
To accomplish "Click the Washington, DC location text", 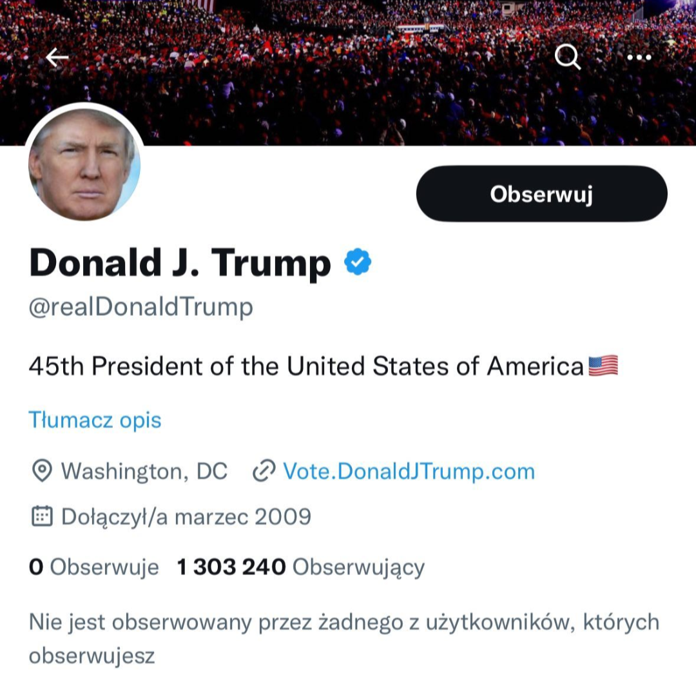I will [x=144, y=471].
